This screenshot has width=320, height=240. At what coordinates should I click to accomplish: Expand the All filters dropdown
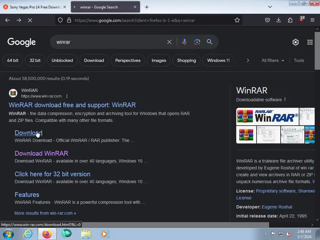click(x=272, y=60)
